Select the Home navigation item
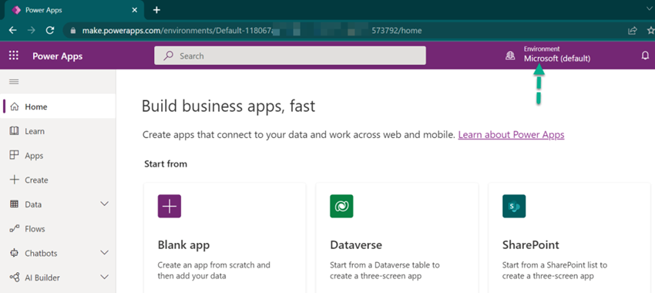This screenshot has width=655, height=293. coord(58,106)
